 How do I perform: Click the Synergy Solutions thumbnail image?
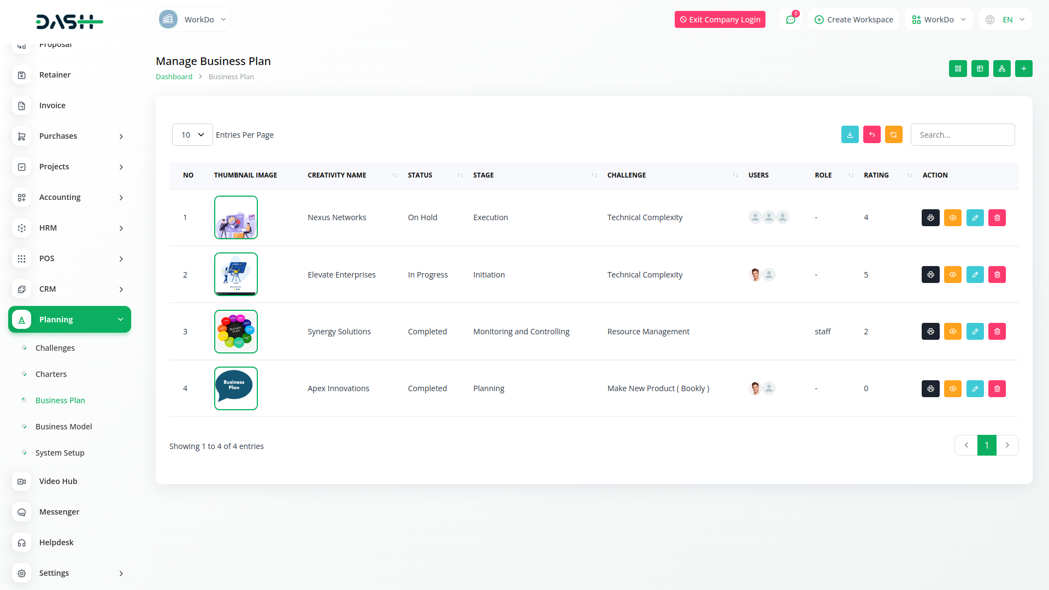coord(235,332)
